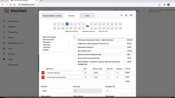The width and height of the screenshot is (175, 98).
Task: Click the browser forward arrow
Action: click(x=7, y=5)
